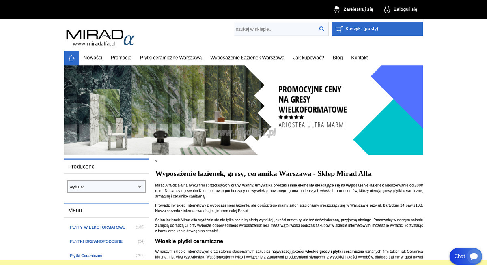
Task: Open PŁYTY WIELKOFORMATOWE category
Action: 97,227
